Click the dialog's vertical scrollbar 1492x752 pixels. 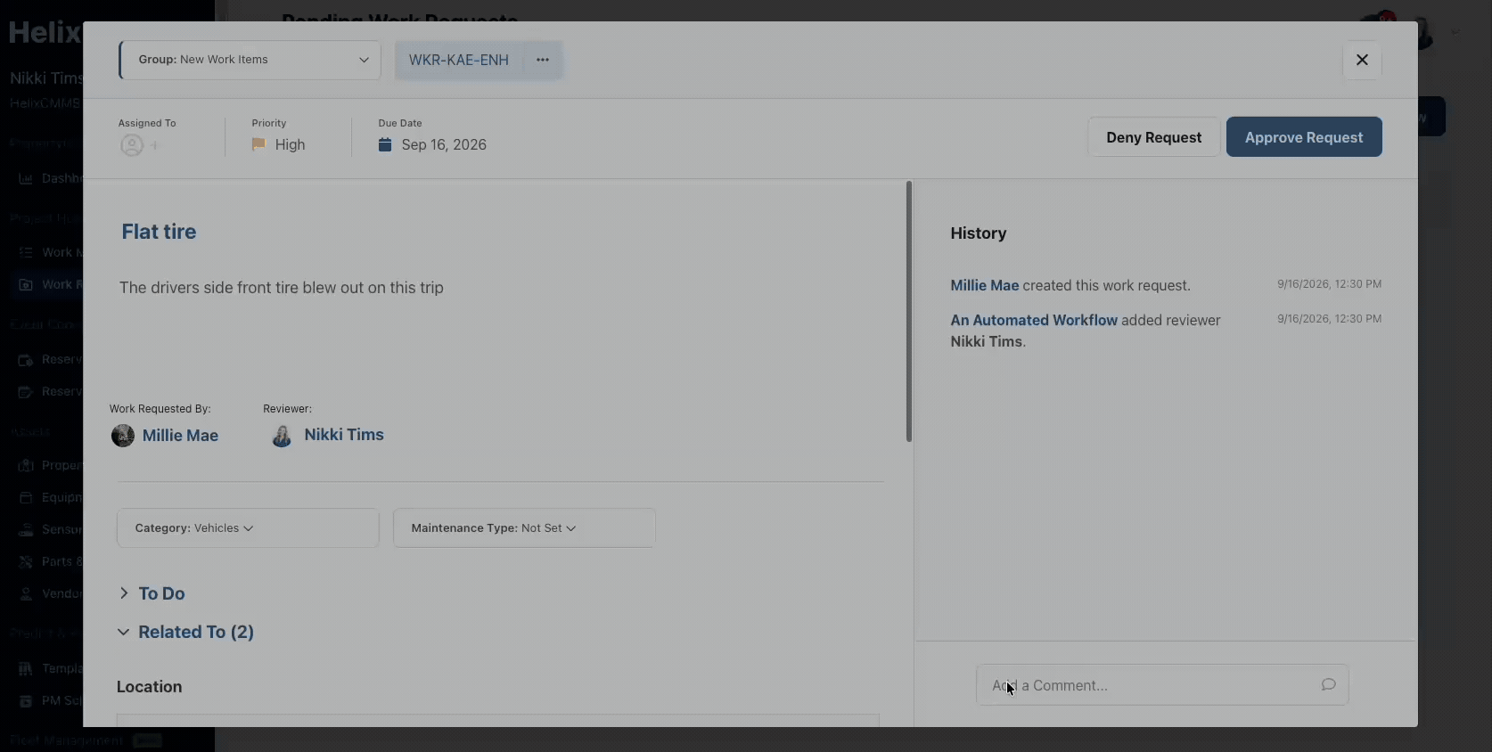tap(909, 312)
